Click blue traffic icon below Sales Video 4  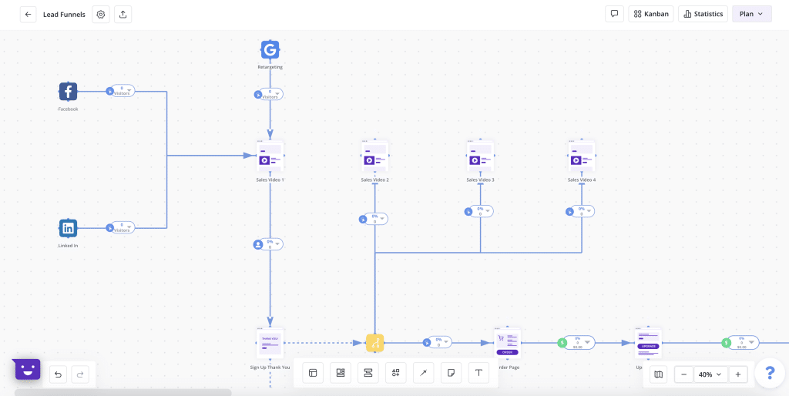569,211
